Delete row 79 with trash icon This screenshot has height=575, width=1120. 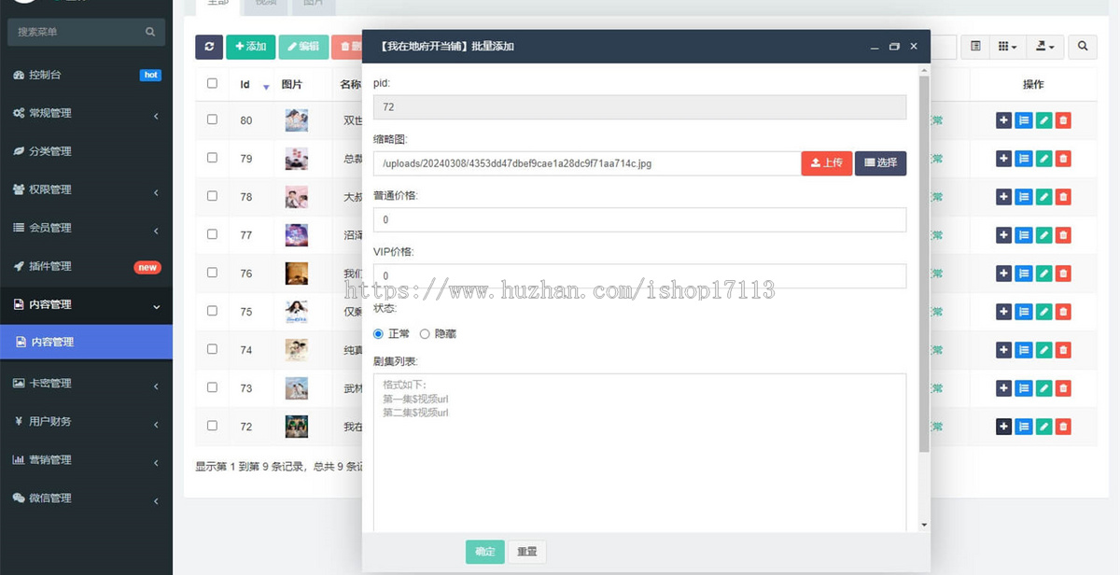tap(1063, 159)
